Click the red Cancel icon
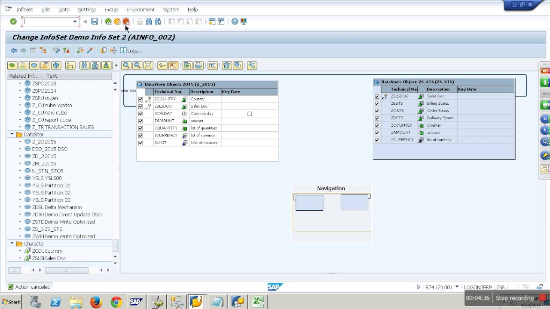This screenshot has height=309, width=550. pyautogui.click(x=126, y=21)
